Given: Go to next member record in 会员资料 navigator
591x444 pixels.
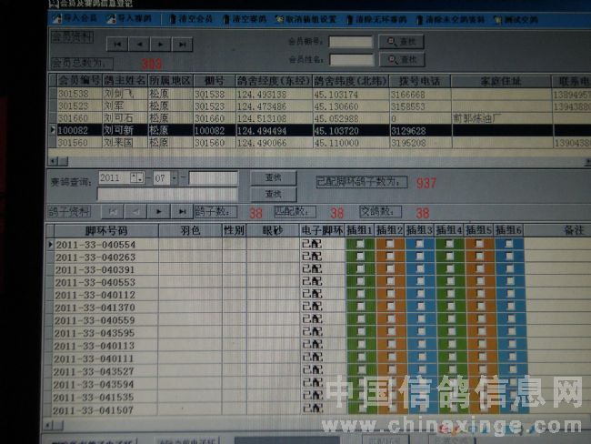Looking at the screenshot, I should [161, 44].
